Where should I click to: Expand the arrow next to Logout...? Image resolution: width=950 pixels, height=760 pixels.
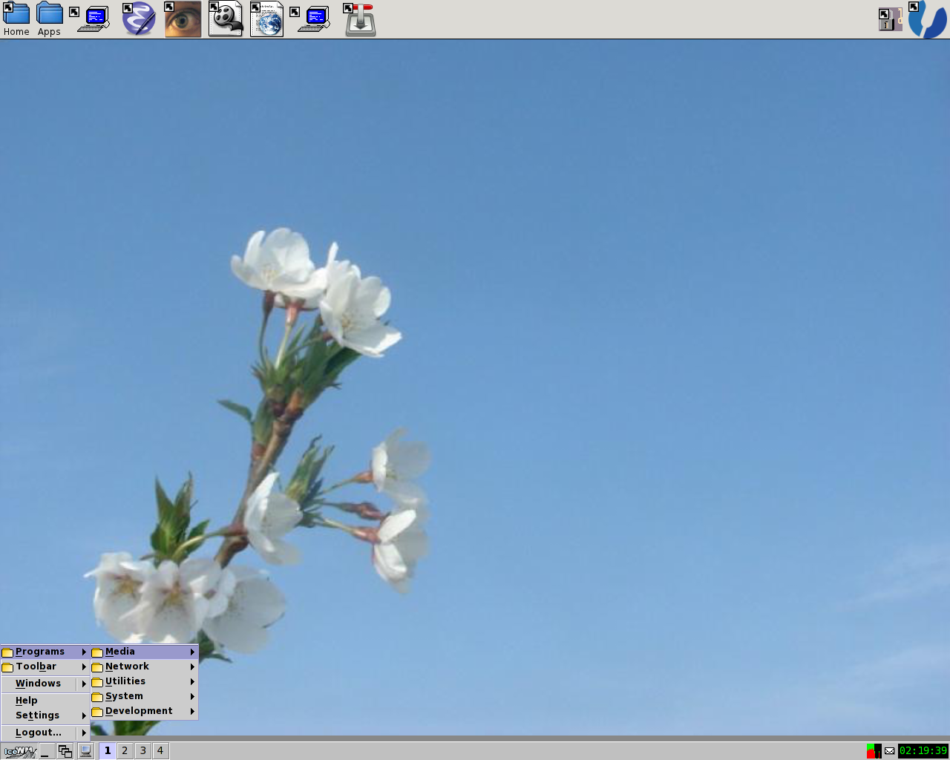[84, 733]
